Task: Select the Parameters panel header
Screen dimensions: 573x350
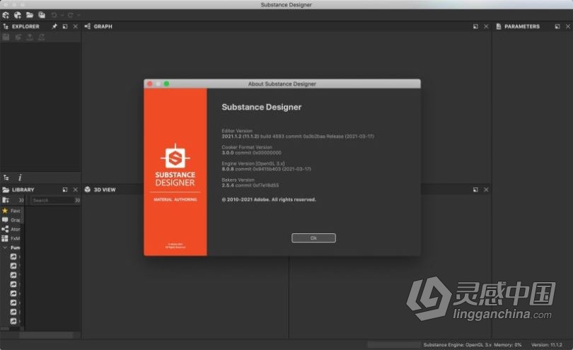Action: pyautogui.click(x=518, y=26)
